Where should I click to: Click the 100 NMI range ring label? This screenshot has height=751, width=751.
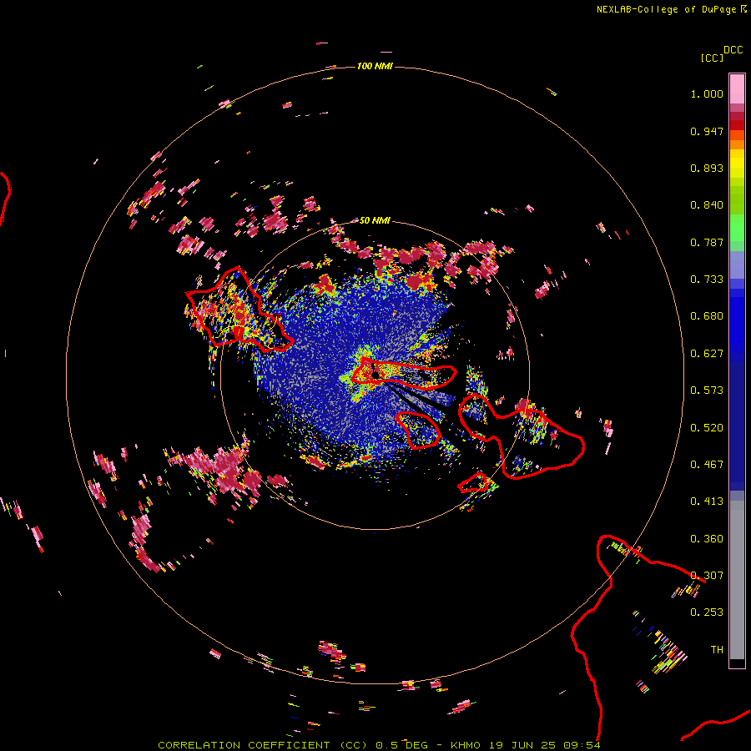coord(375,66)
